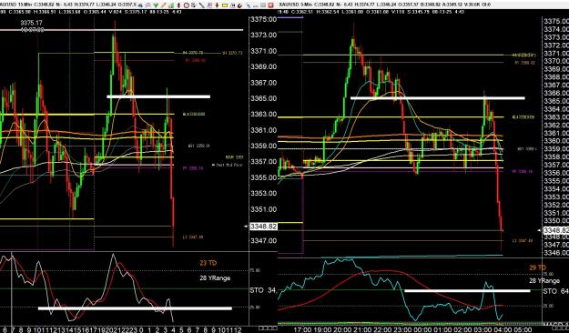This screenshot has width=569, height=333.
Task: Click the red down-arrow marker tool
Action: 217,5
